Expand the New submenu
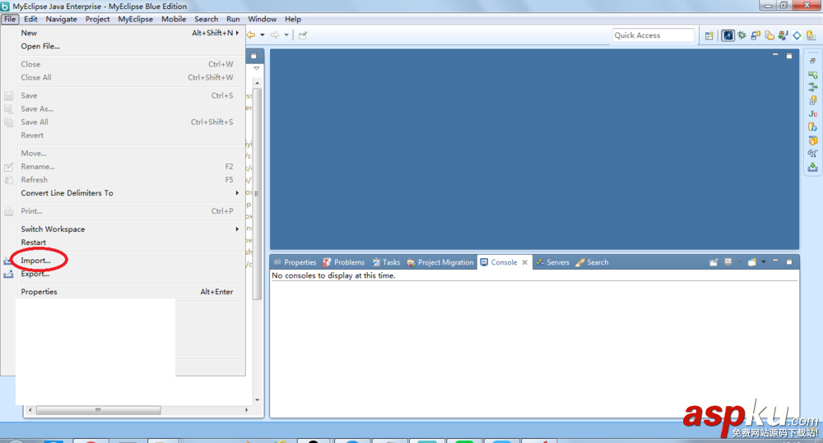The width and height of the screenshot is (823, 443). click(x=237, y=33)
